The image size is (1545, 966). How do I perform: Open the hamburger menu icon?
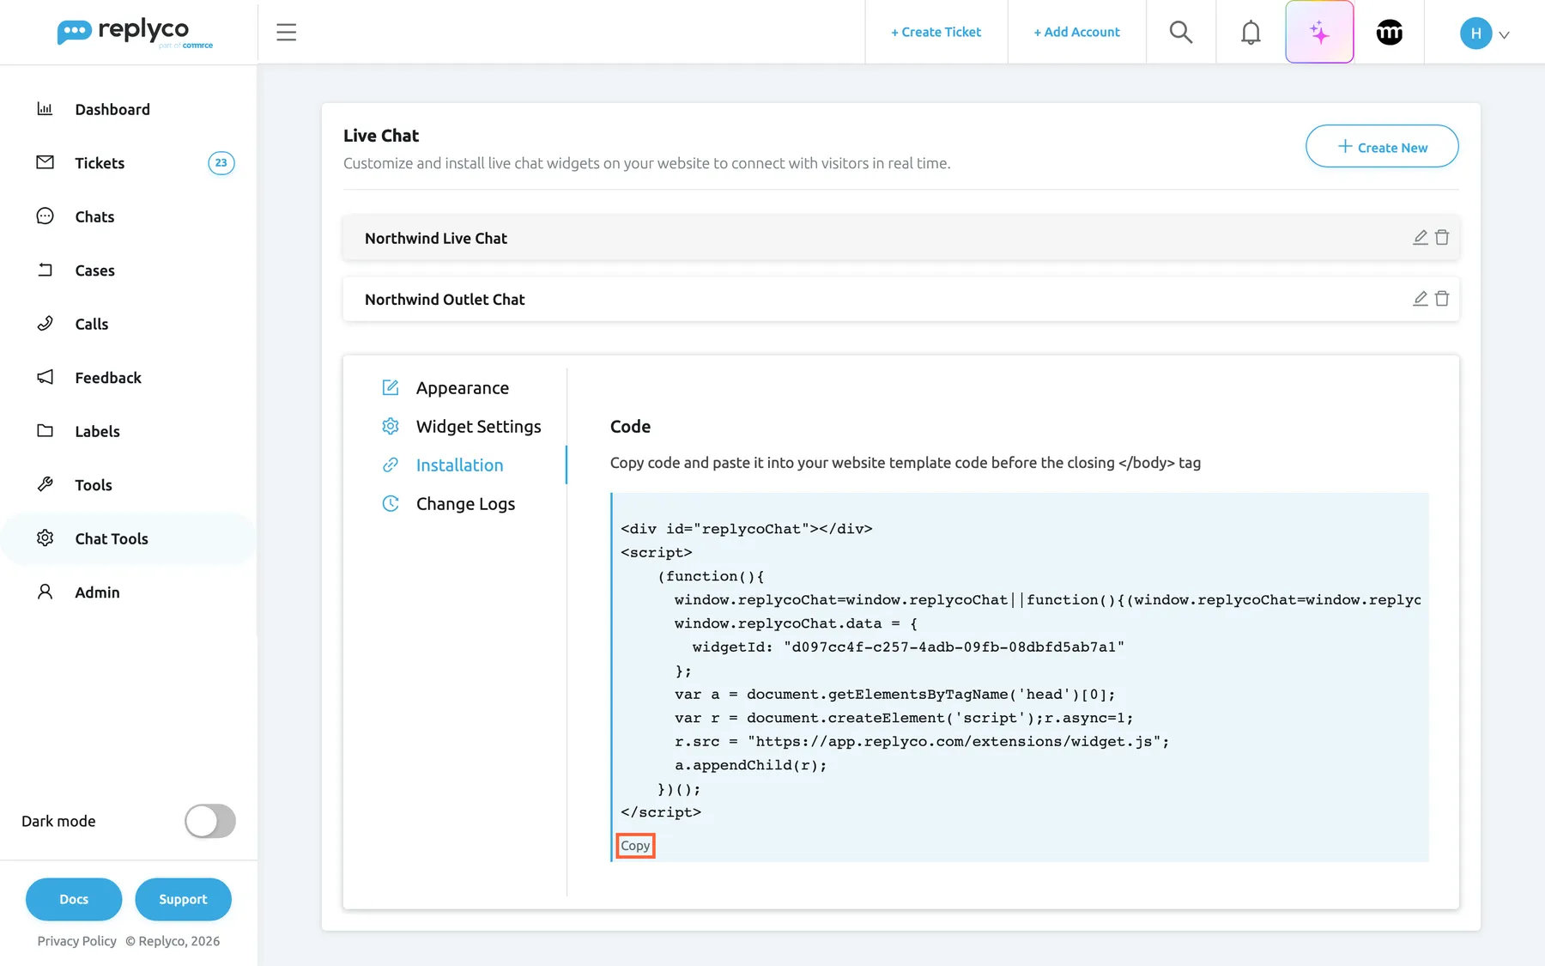[287, 33]
